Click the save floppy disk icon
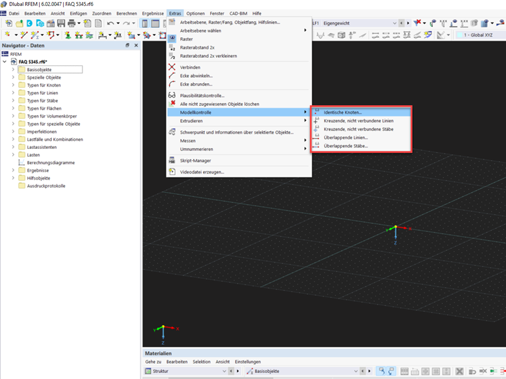The image size is (506, 379). (61, 23)
